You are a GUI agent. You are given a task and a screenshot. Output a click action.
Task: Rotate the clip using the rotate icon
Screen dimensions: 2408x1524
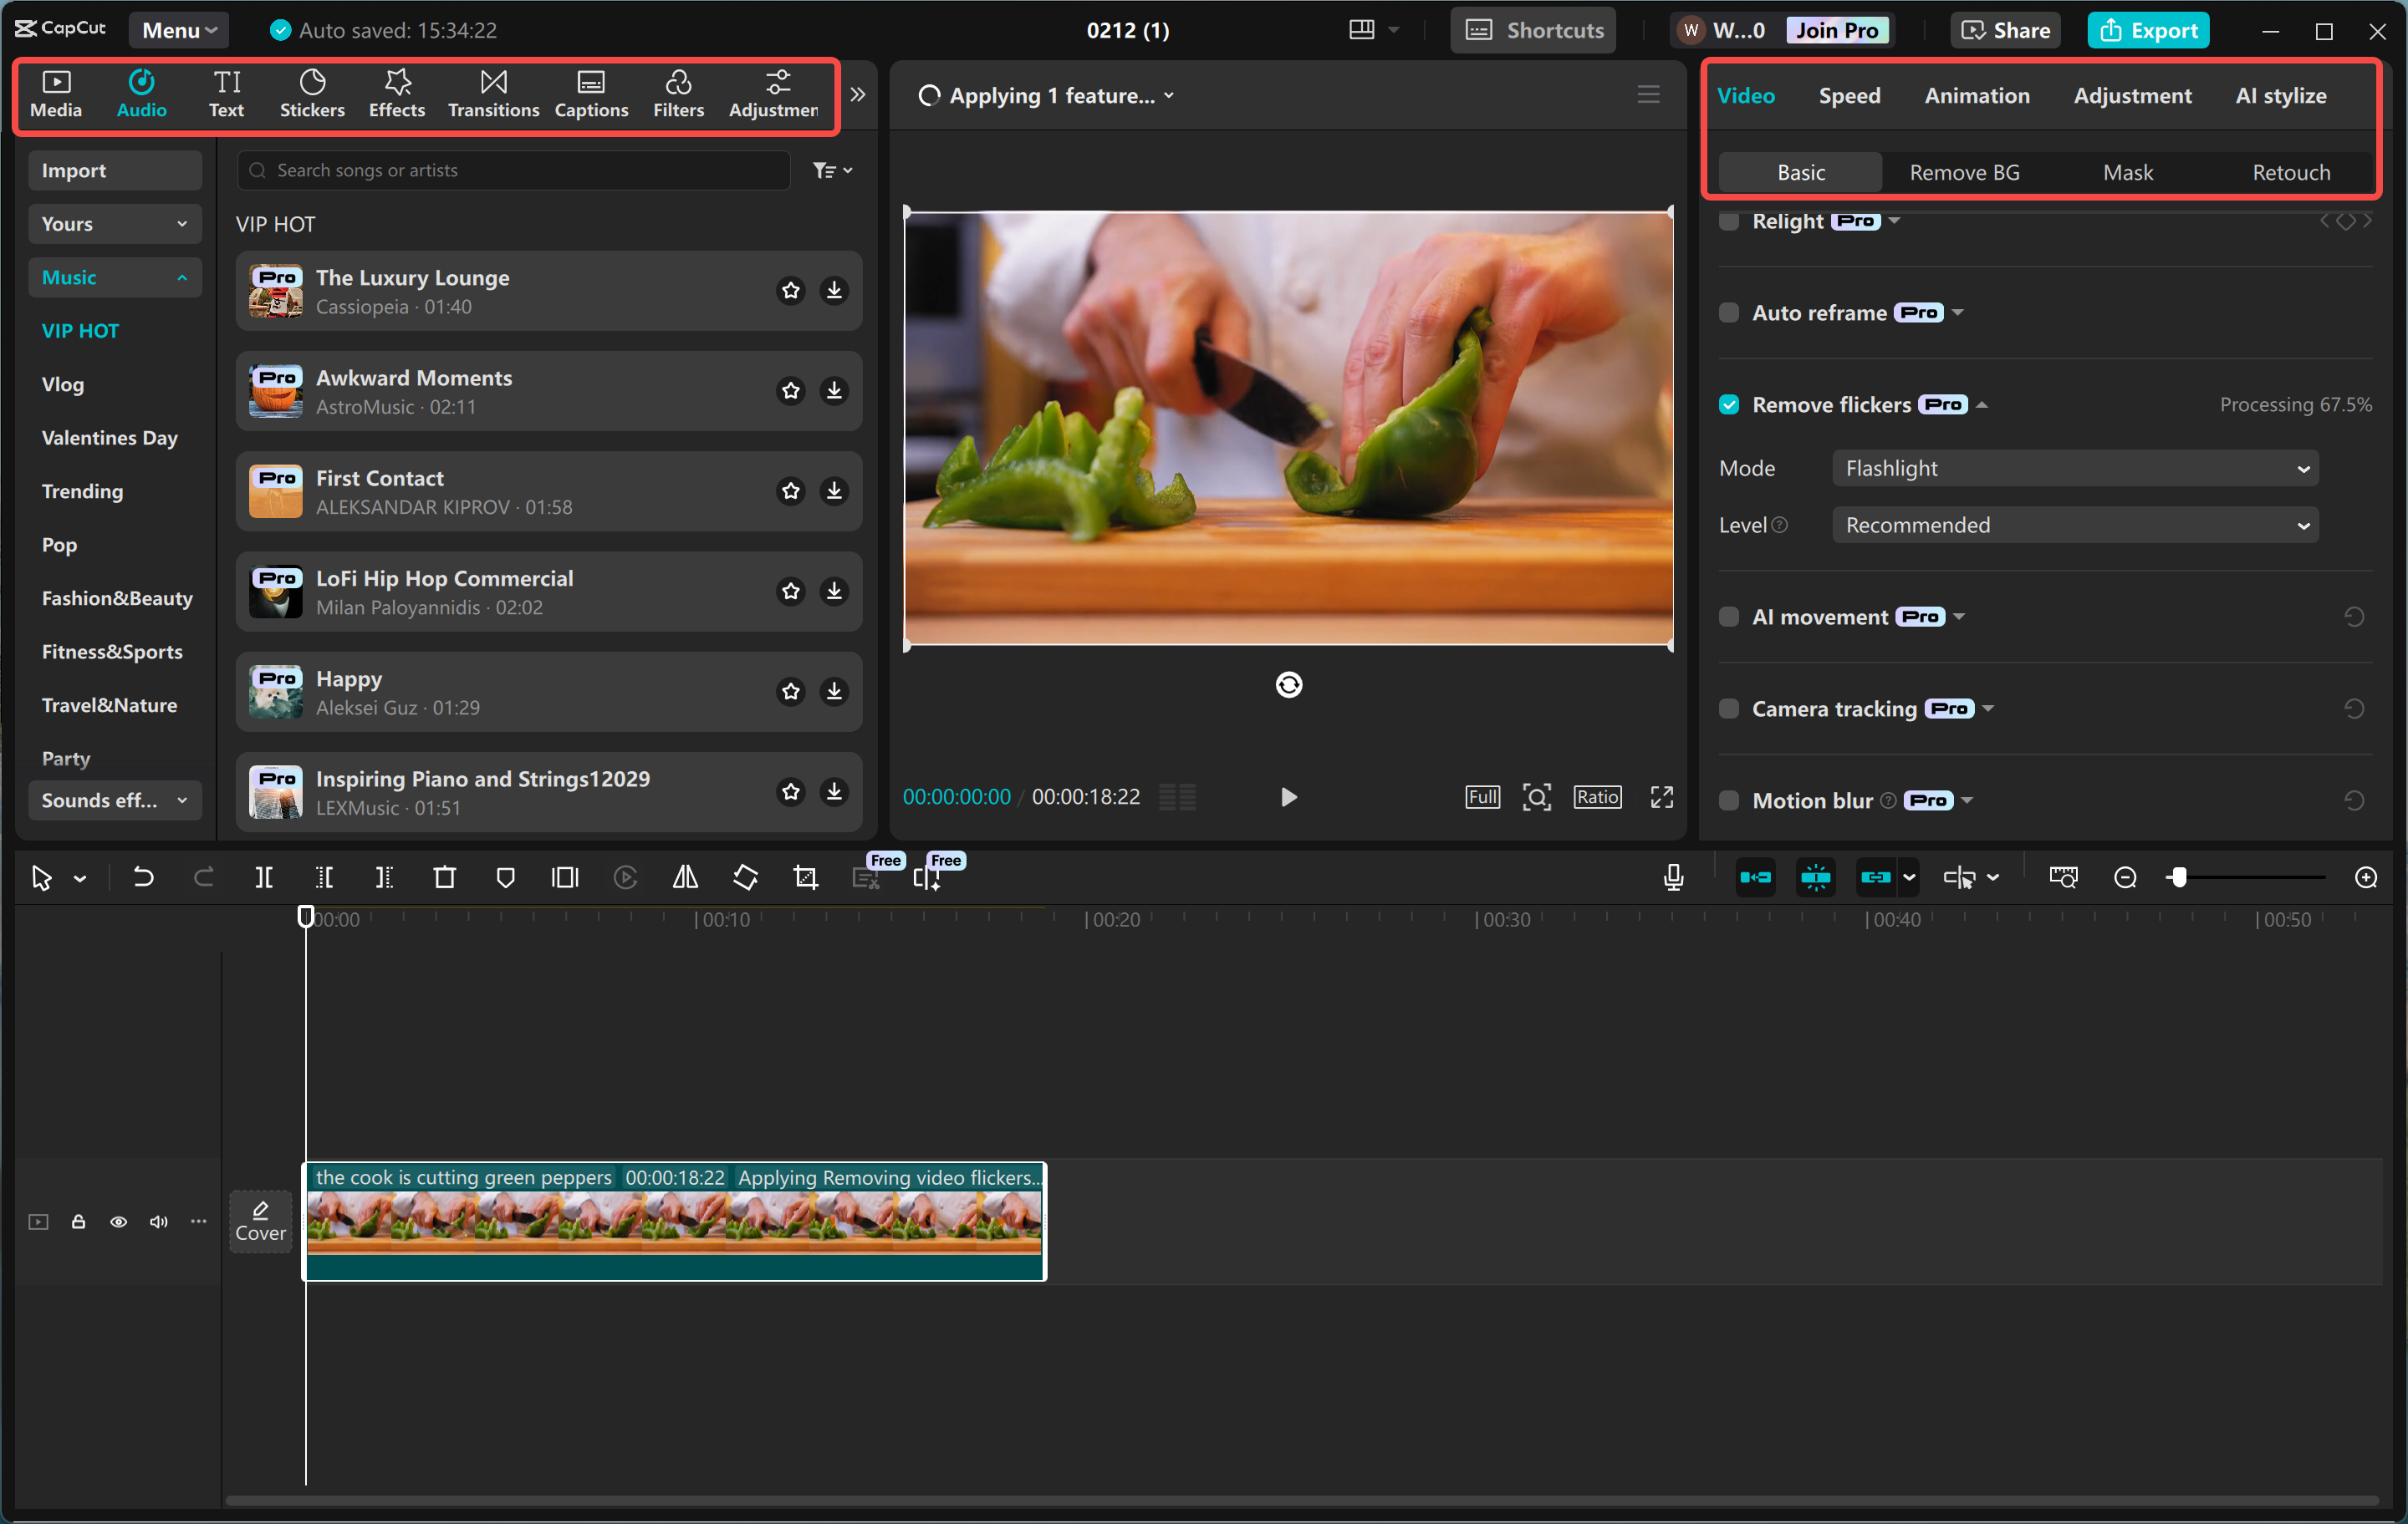(x=745, y=876)
